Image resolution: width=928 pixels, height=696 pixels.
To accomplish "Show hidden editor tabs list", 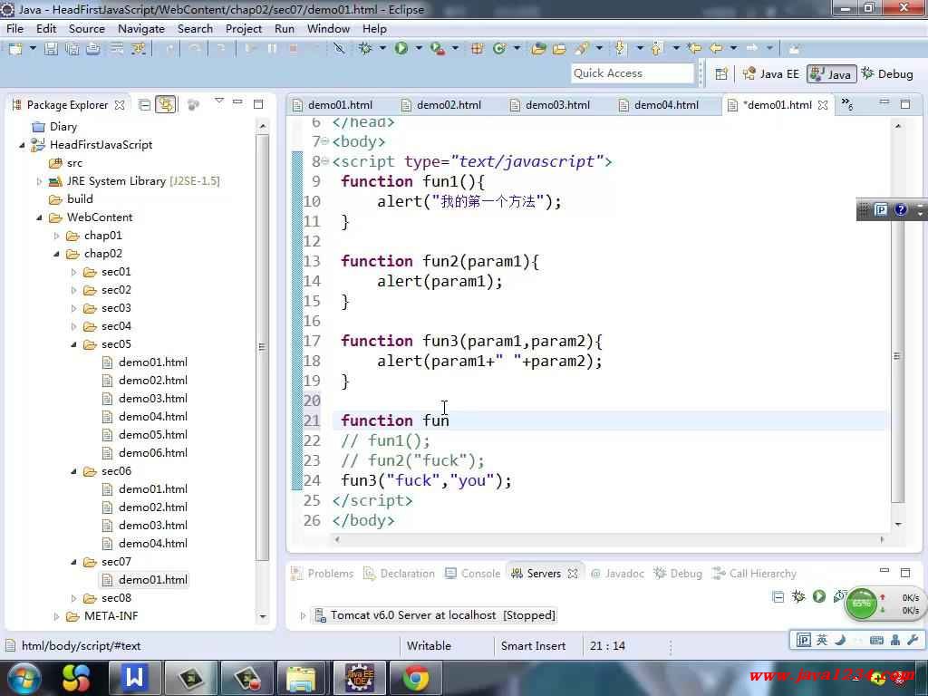I will click(847, 104).
